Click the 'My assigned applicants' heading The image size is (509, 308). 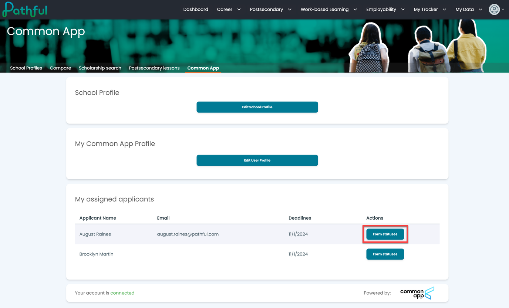114,199
